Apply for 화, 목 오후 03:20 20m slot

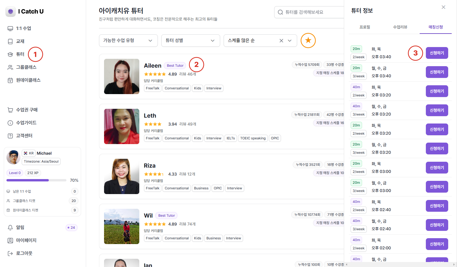(x=437, y=129)
